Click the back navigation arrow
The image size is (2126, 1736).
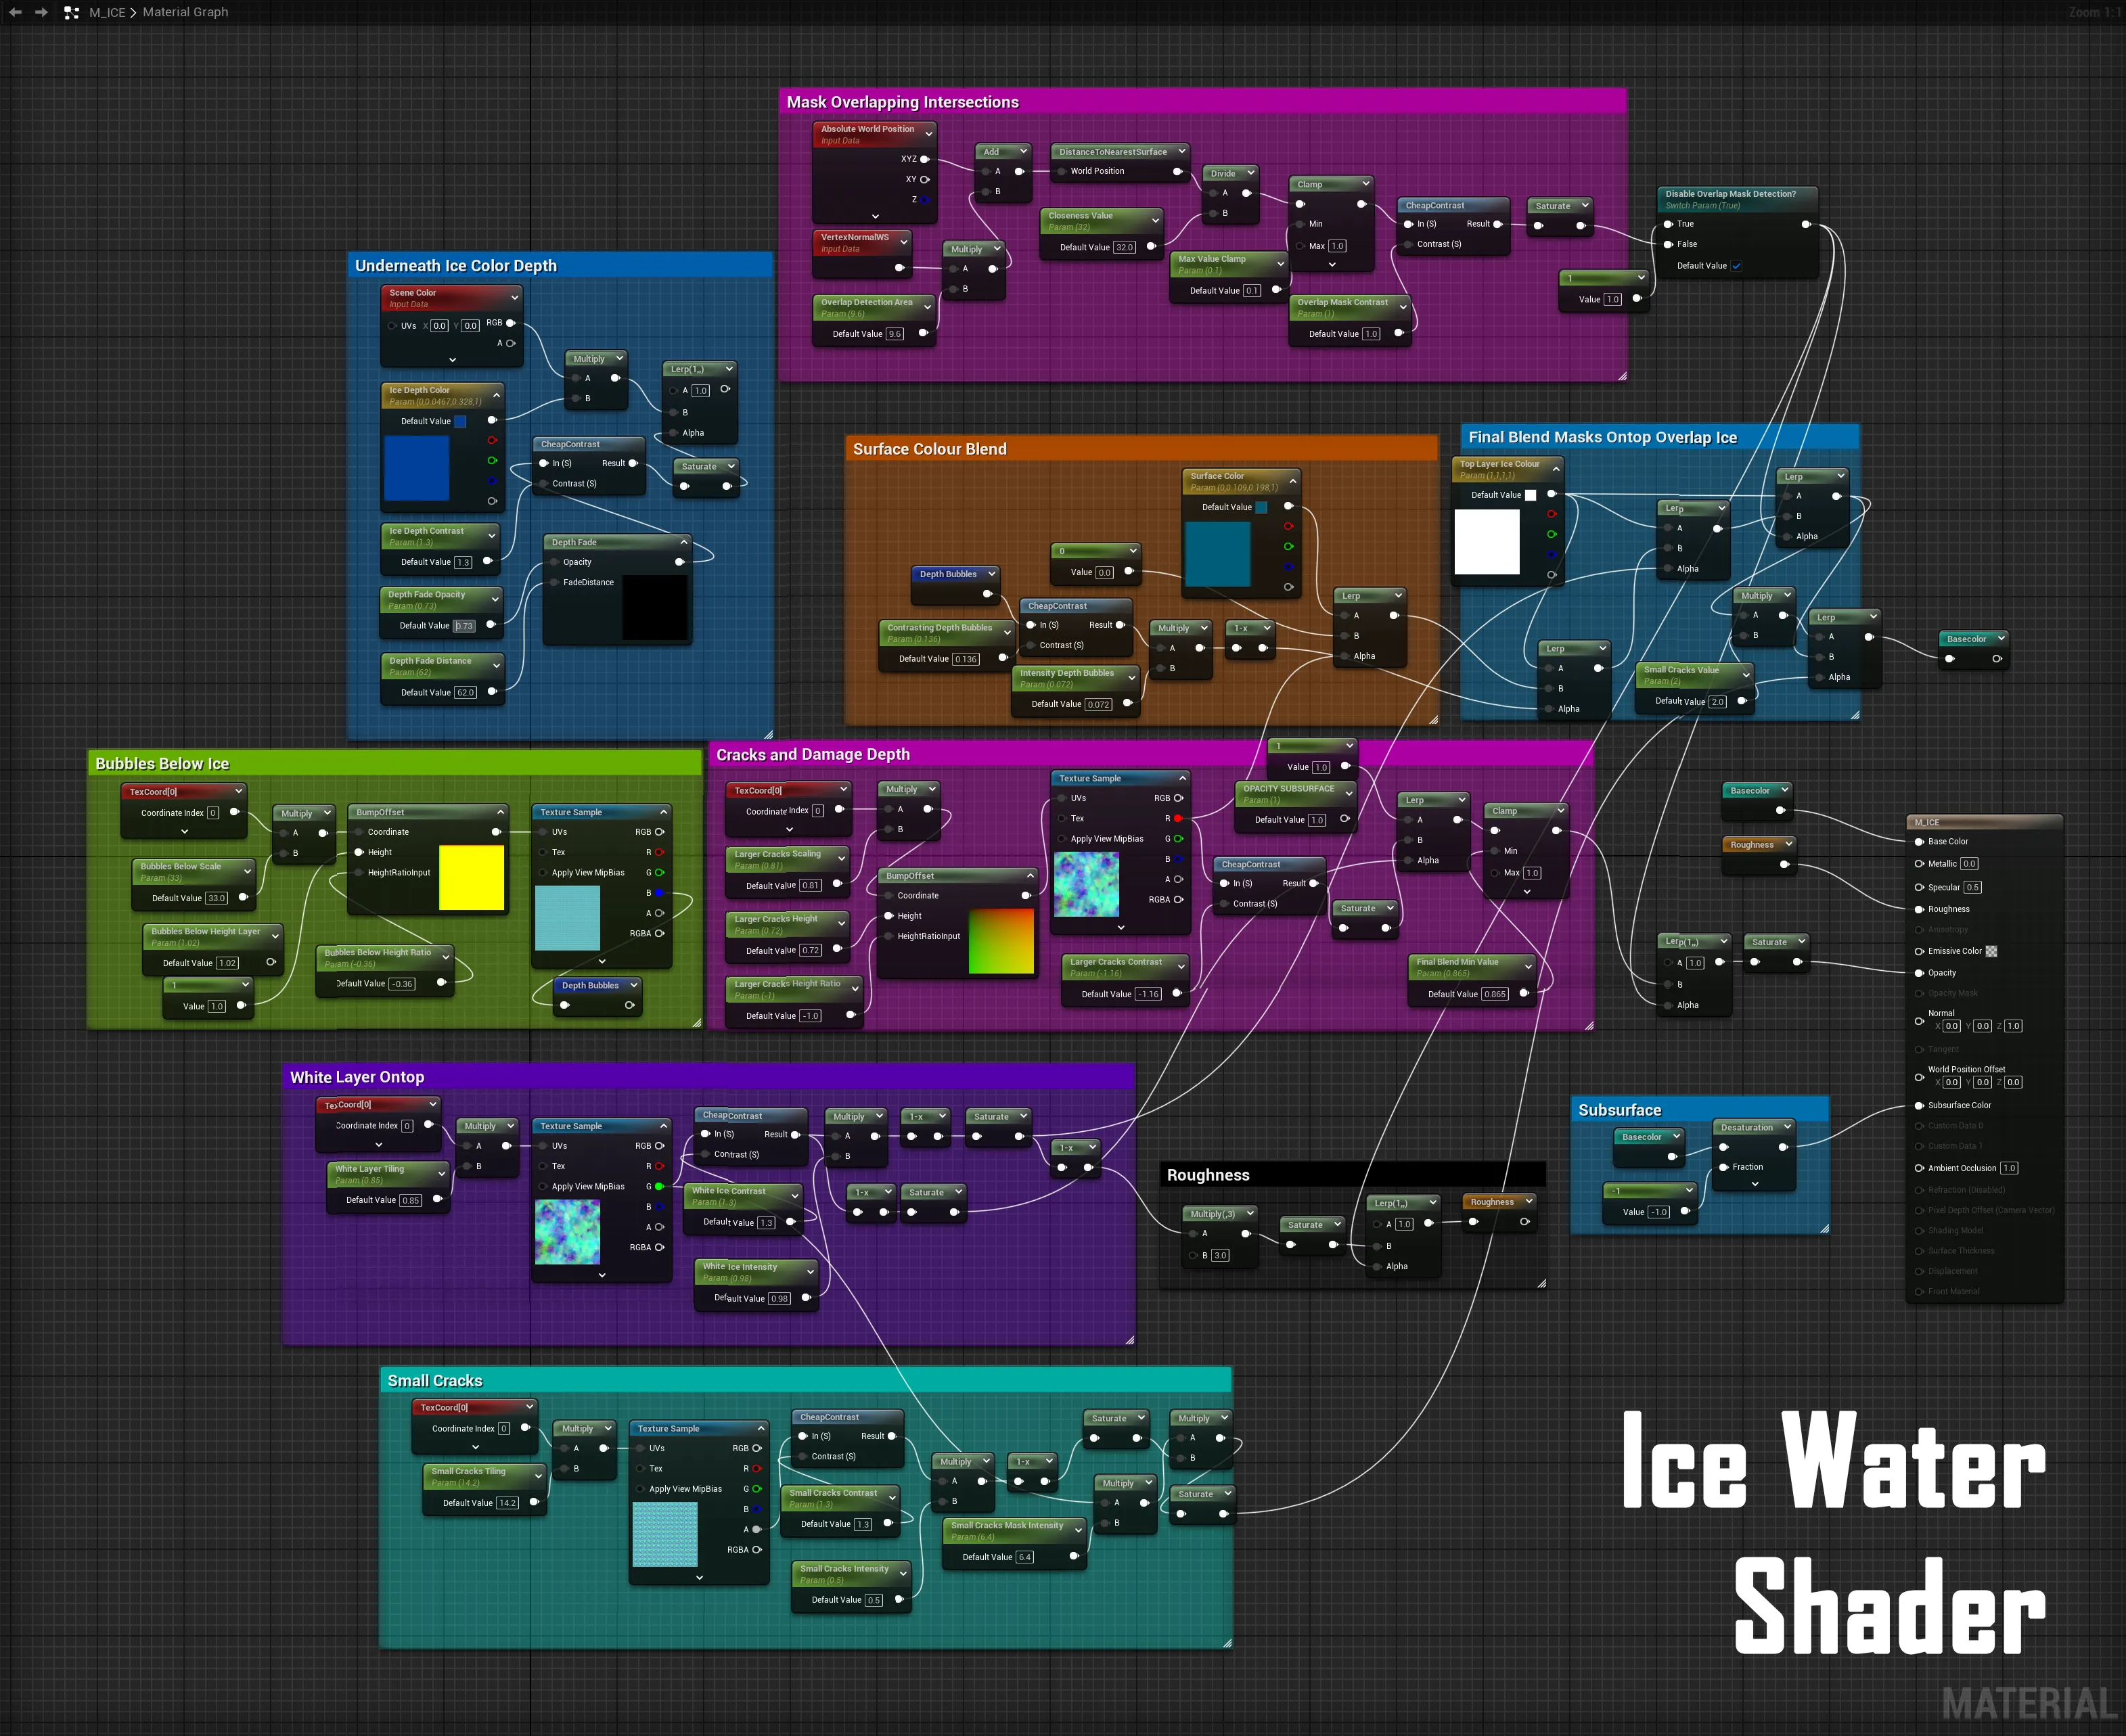15,12
